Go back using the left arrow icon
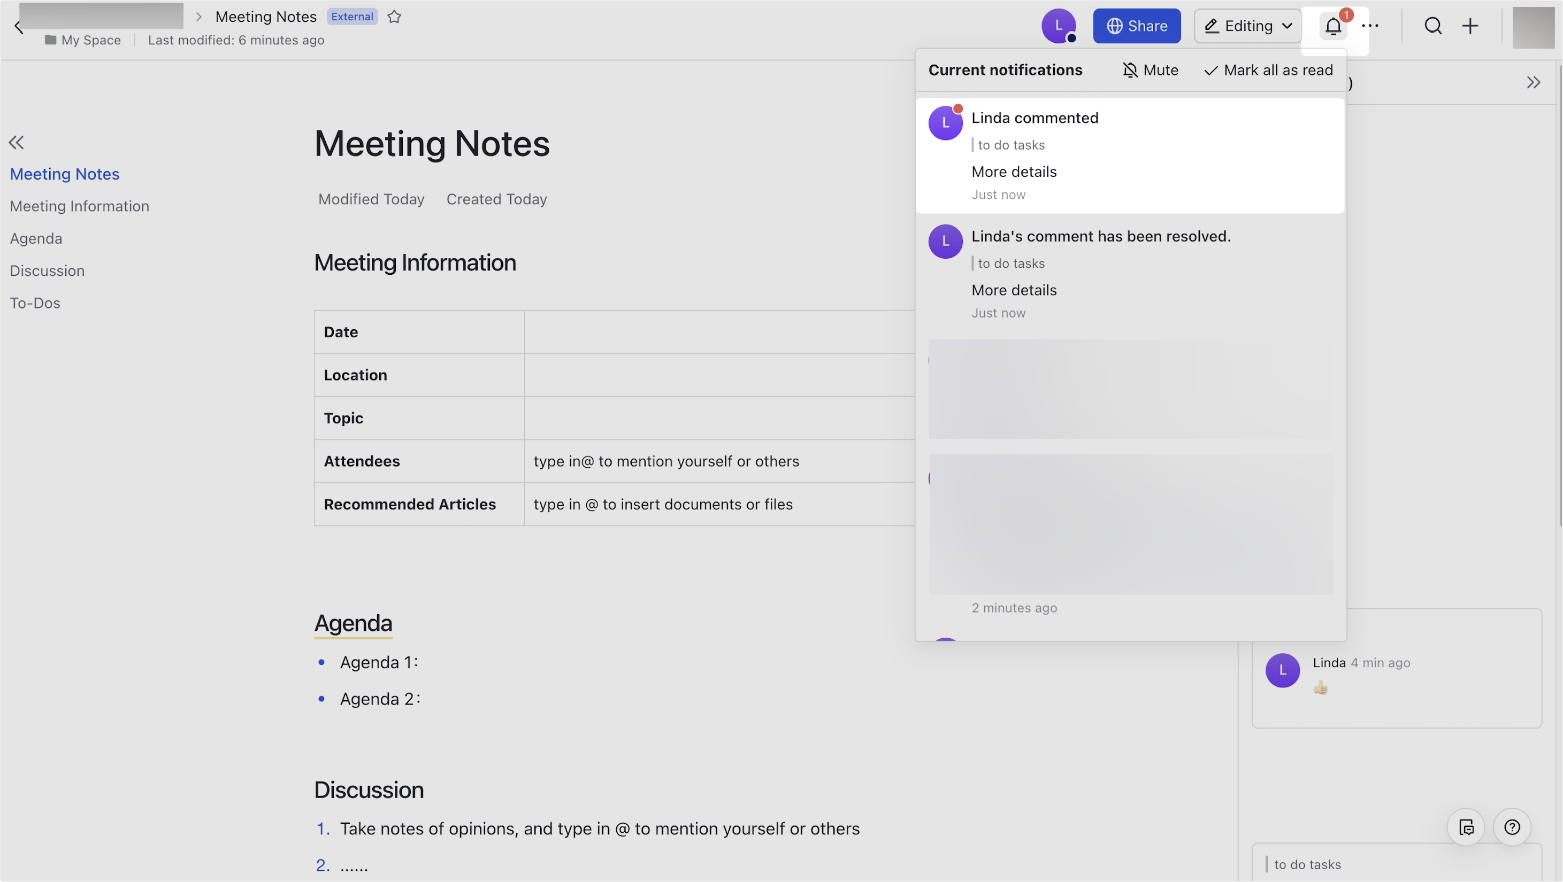The width and height of the screenshot is (1563, 882). 18,27
